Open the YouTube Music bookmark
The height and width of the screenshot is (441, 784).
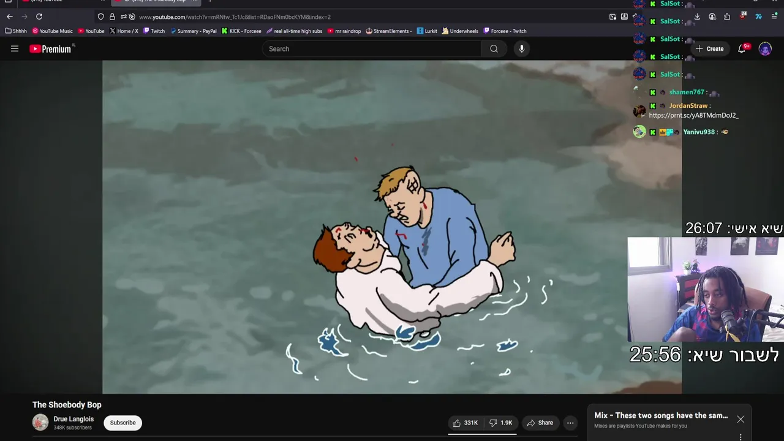[53, 31]
